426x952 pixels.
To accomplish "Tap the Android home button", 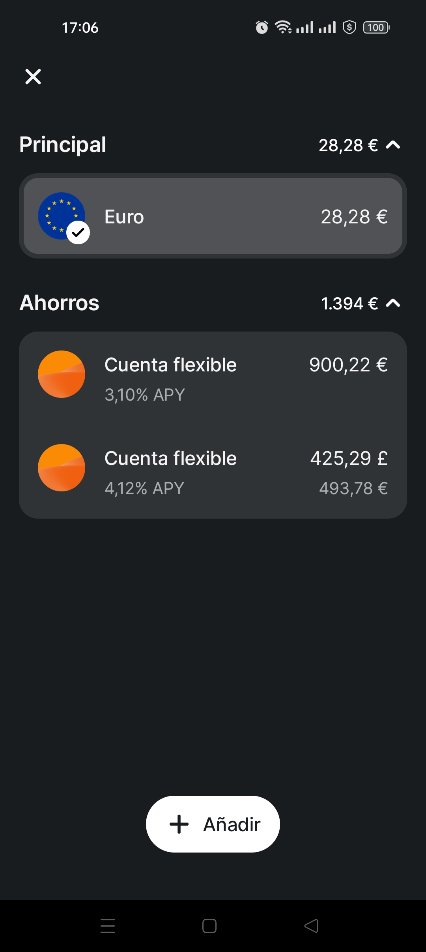I will pyautogui.click(x=209, y=926).
